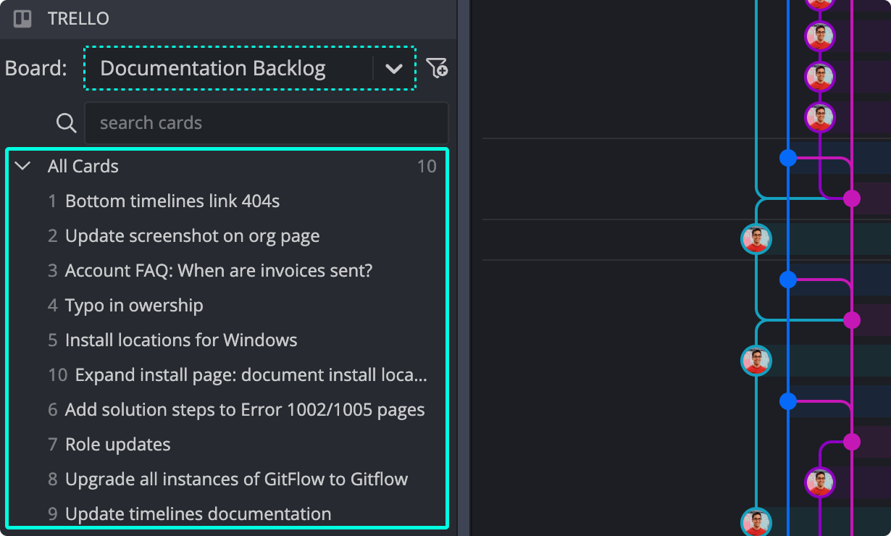Click the commit avatar on the teal branch line
891x536 pixels.
(x=756, y=239)
